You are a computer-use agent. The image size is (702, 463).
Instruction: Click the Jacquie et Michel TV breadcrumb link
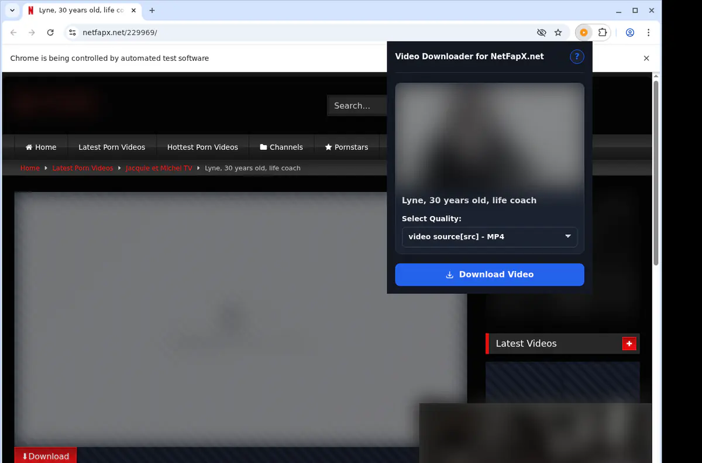click(x=159, y=168)
